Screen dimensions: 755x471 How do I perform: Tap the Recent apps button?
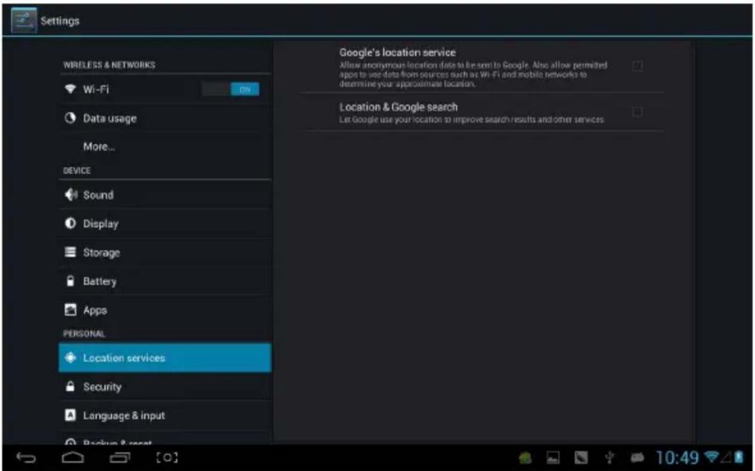pyautogui.click(x=120, y=458)
